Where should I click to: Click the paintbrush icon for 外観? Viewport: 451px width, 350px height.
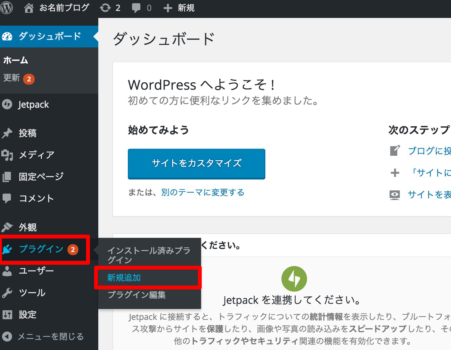[7, 227]
